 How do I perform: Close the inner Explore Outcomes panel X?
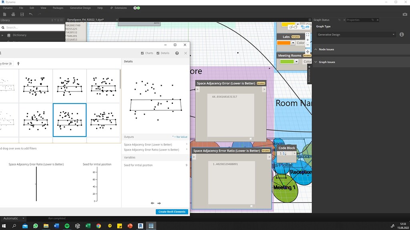pyautogui.click(x=185, y=53)
